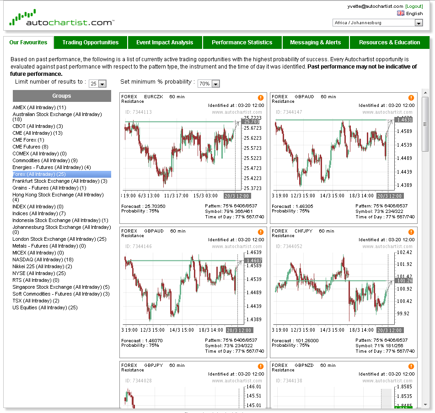
Task: Click the UK flag language icon
Action: (x=401, y=14)
